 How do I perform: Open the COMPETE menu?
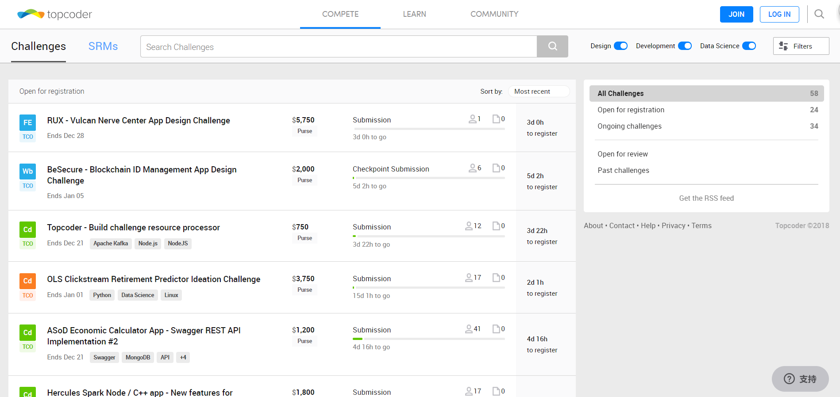[x=340, y=14]
